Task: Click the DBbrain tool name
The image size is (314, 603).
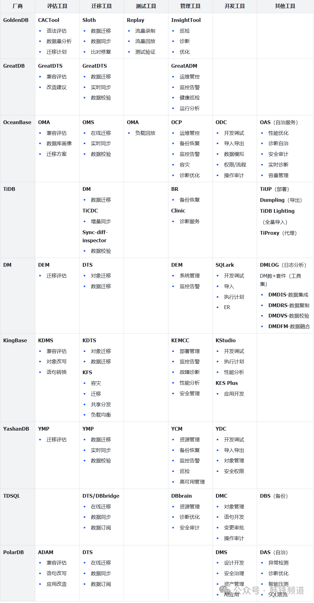Action: coord(182,496)
